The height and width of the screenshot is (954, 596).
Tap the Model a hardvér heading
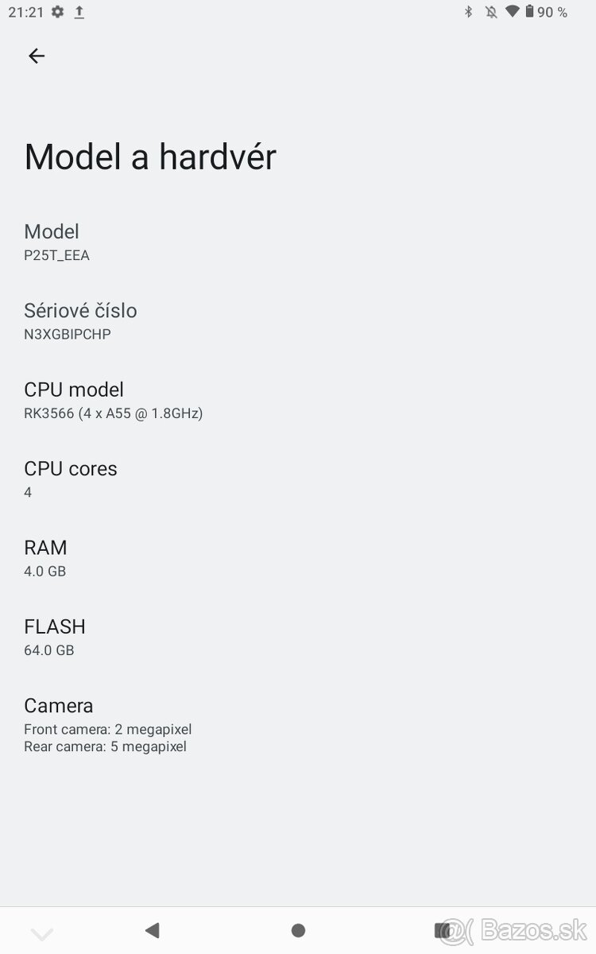(x=150, y=157)
